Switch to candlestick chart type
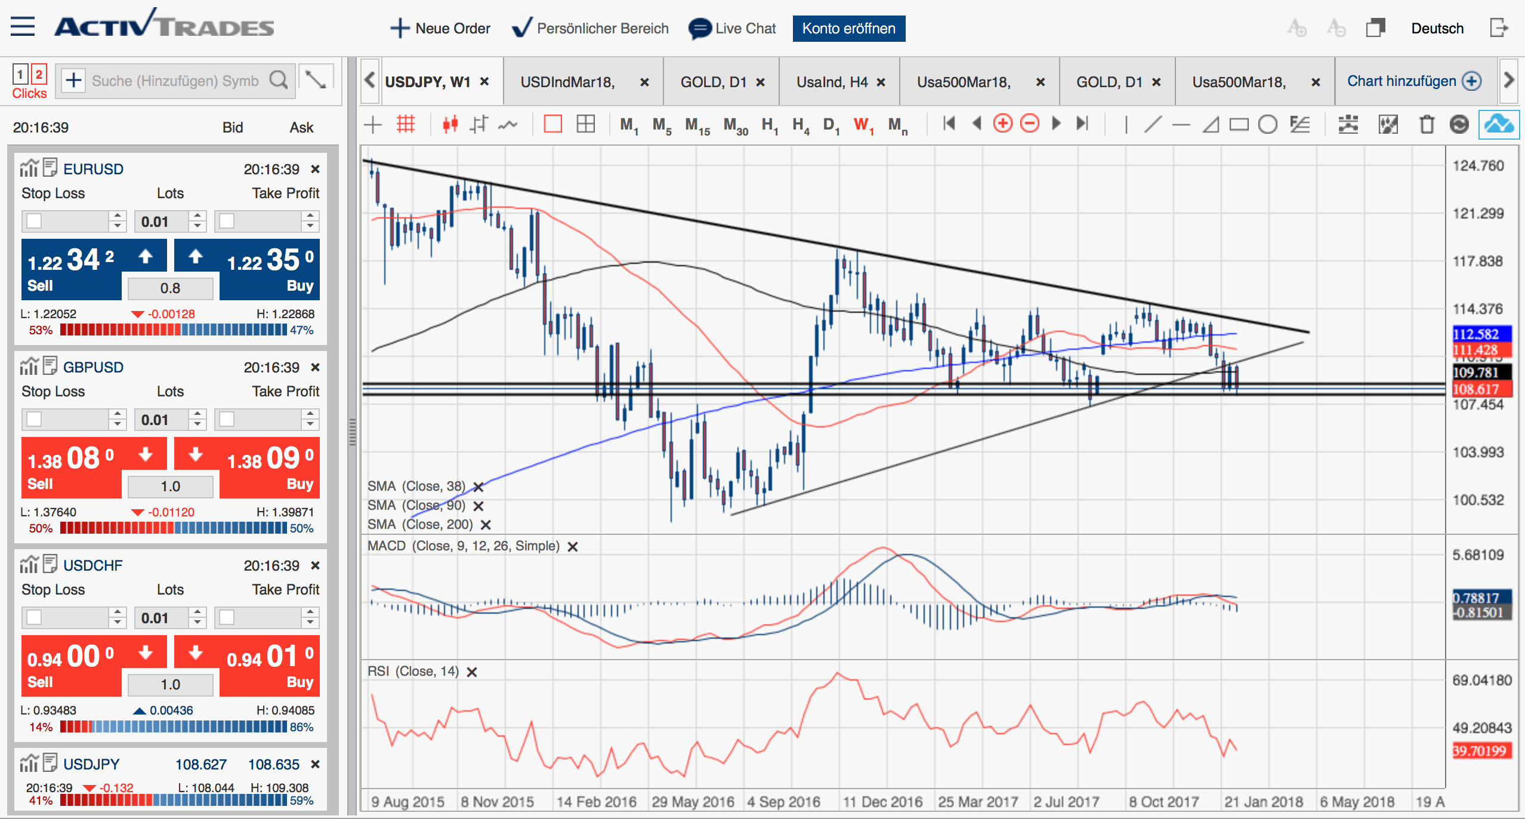 tap(450, 124)
